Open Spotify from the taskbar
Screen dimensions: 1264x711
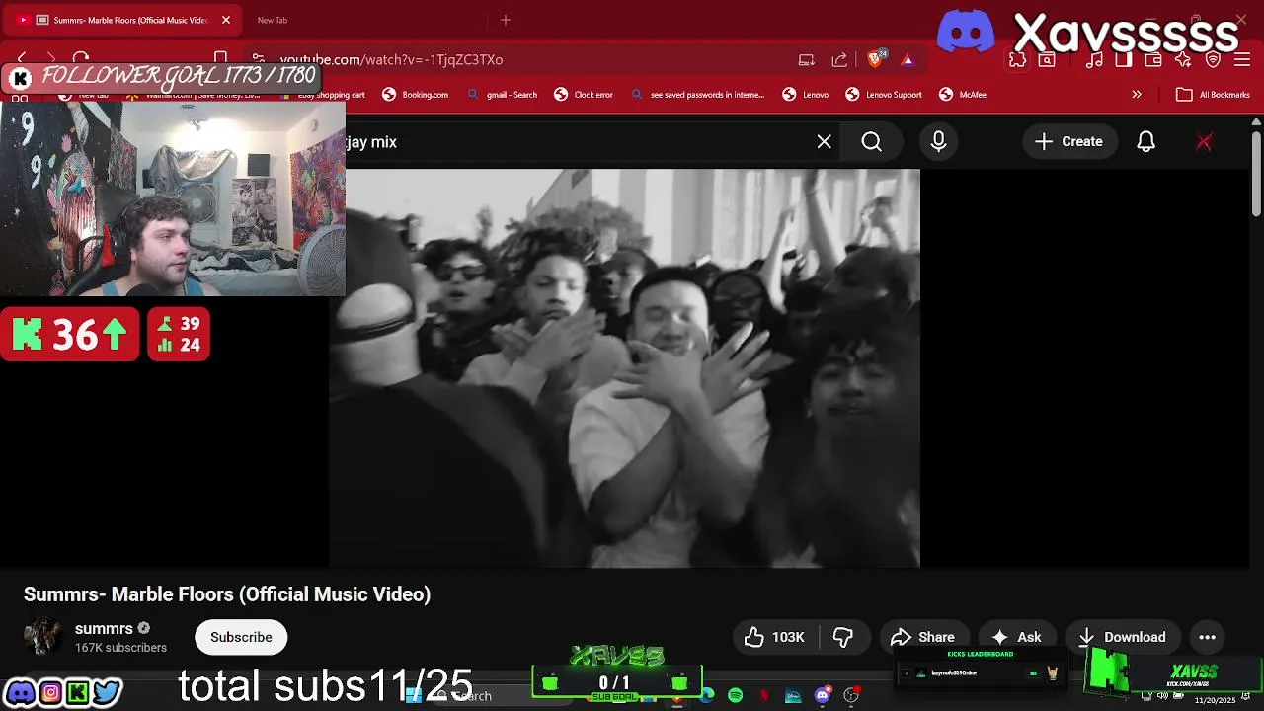click(736, 696)
